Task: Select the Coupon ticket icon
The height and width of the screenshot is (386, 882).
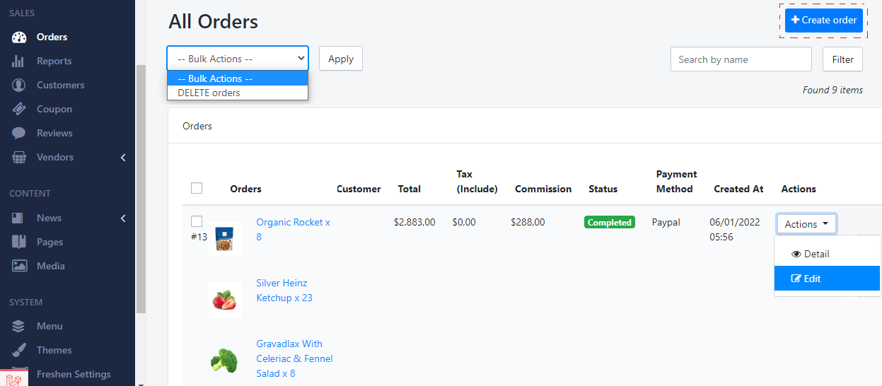Action: click(19, 110)
